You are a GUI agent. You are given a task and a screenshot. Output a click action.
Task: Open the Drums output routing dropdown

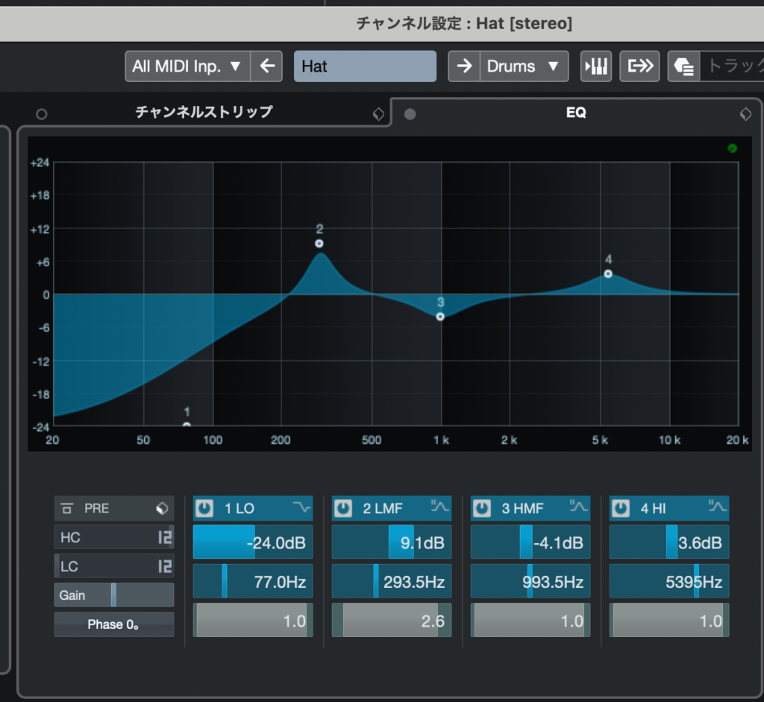[522, 66]
